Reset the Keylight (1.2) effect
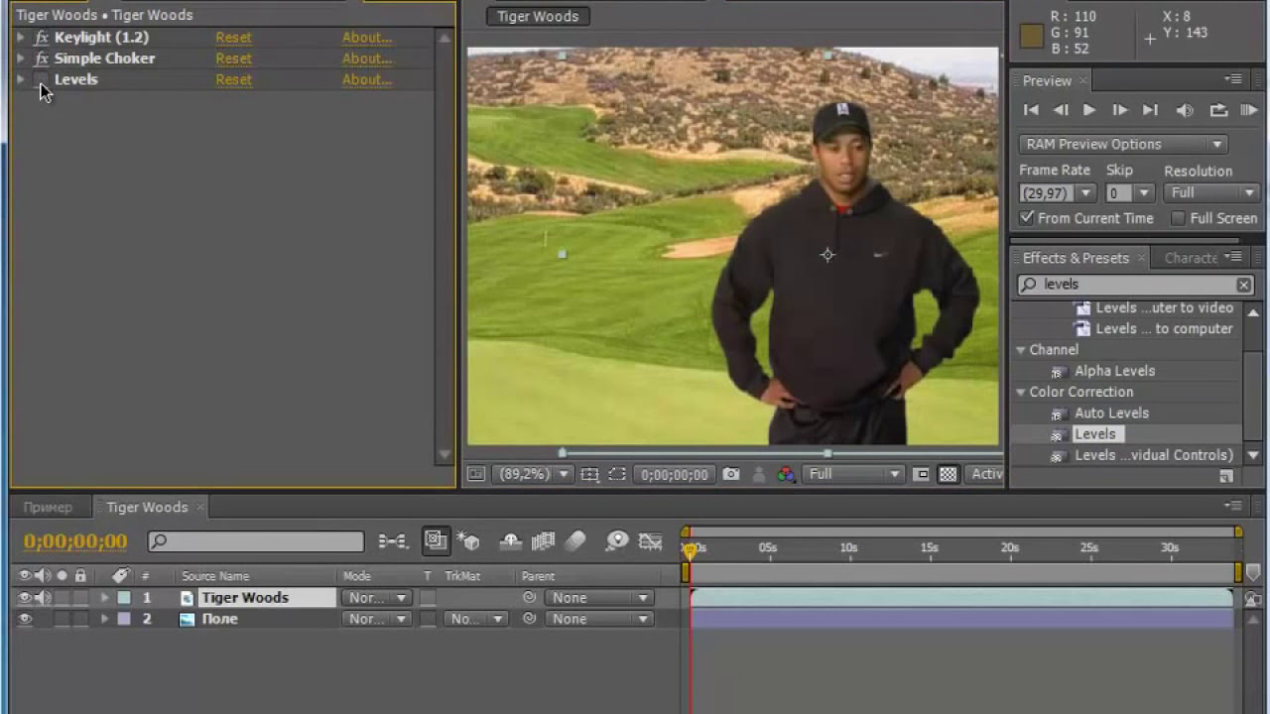1270x714 pixels. pos(234,38)
